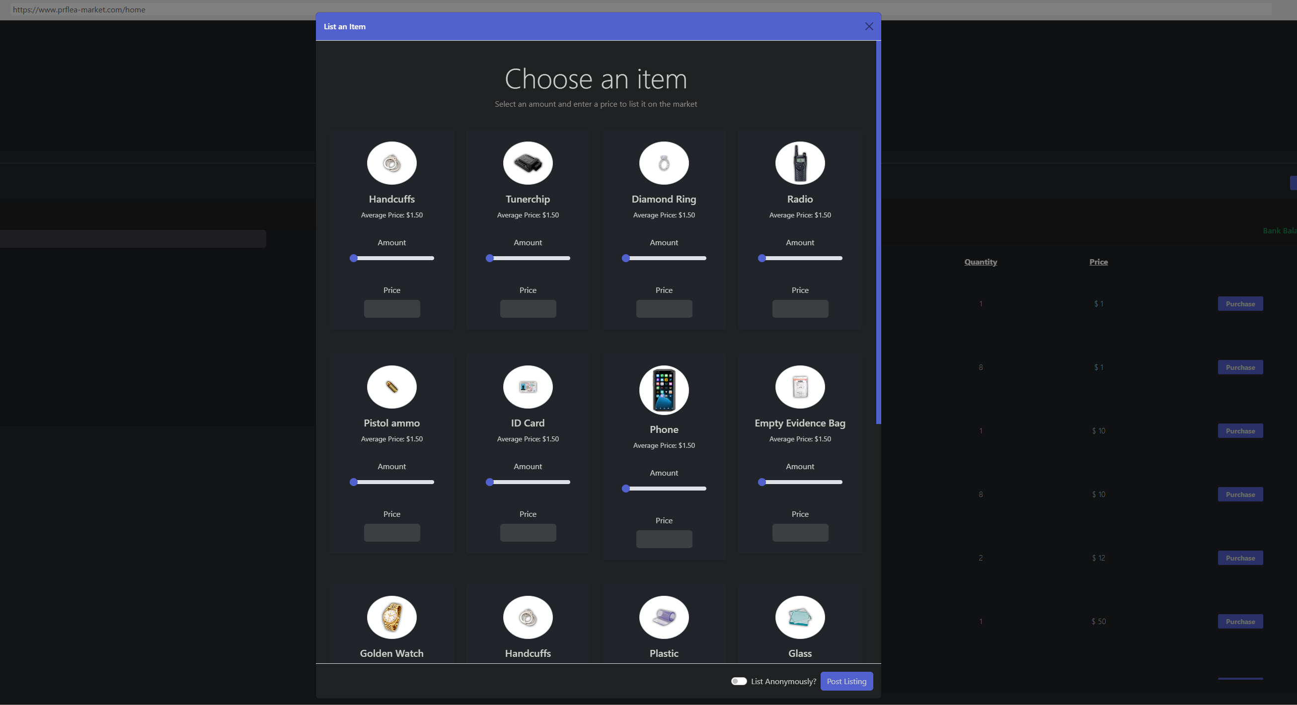Click the Tunerchip item icon
The width and height of the screenshot is (1297, 705).
528,163
